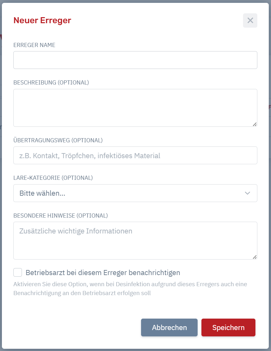271x351 pixels.
Task: Click the ÜBERTRAGUNGSWEG (OPTIONAL) label
Action: point(58,140)
